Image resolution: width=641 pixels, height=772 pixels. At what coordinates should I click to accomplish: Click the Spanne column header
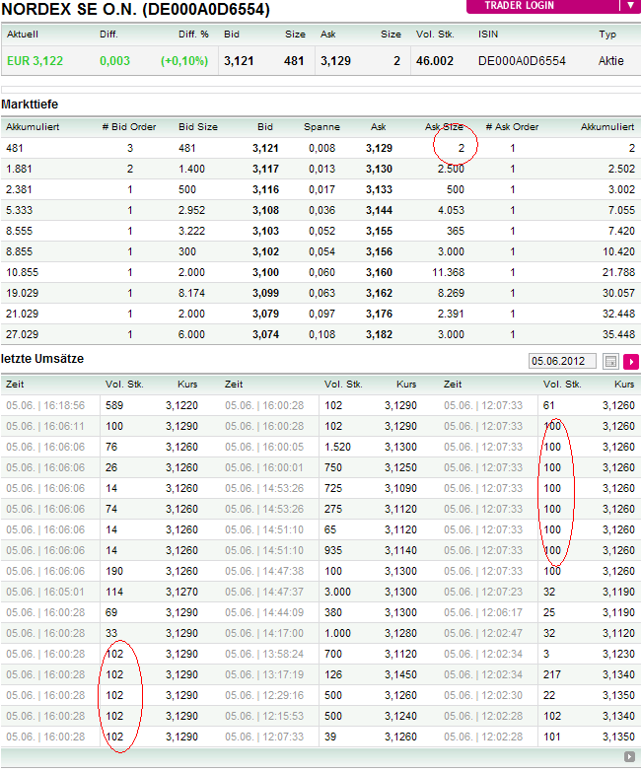(321, 127)
